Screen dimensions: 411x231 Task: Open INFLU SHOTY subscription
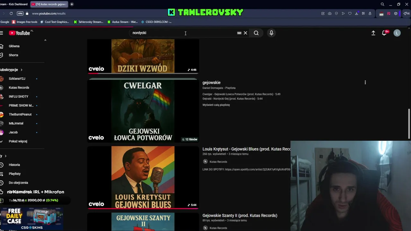click(x=19, y=97)
